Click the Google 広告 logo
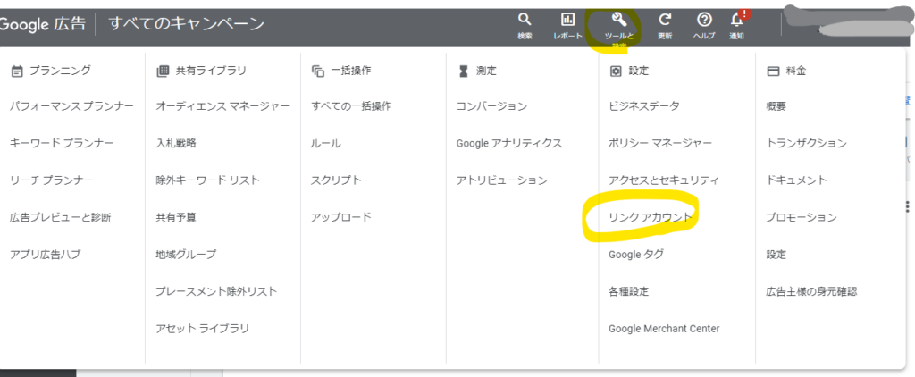Screen dimensions: 915x377 coord(41,24)
